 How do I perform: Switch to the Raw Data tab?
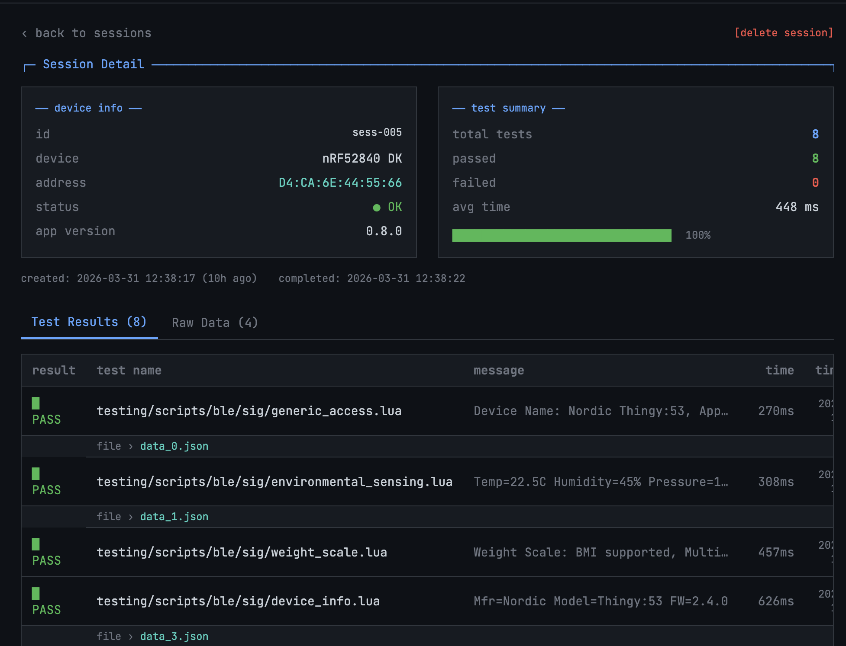[215, 323]
